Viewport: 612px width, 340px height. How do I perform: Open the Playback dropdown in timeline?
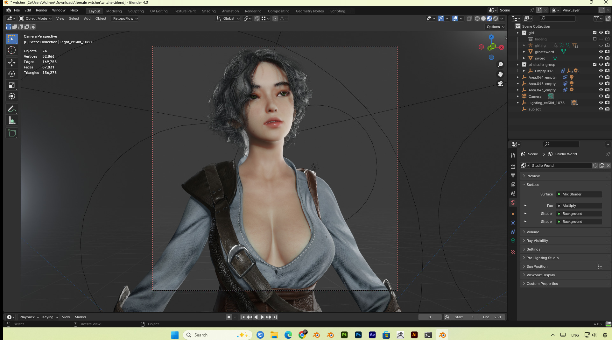click(x=29, y=317)
